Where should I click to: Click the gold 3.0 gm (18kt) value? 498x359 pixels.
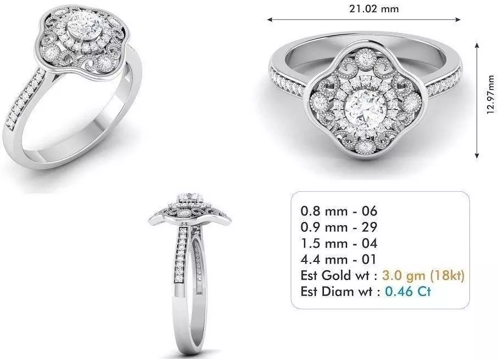click(423, 276)
